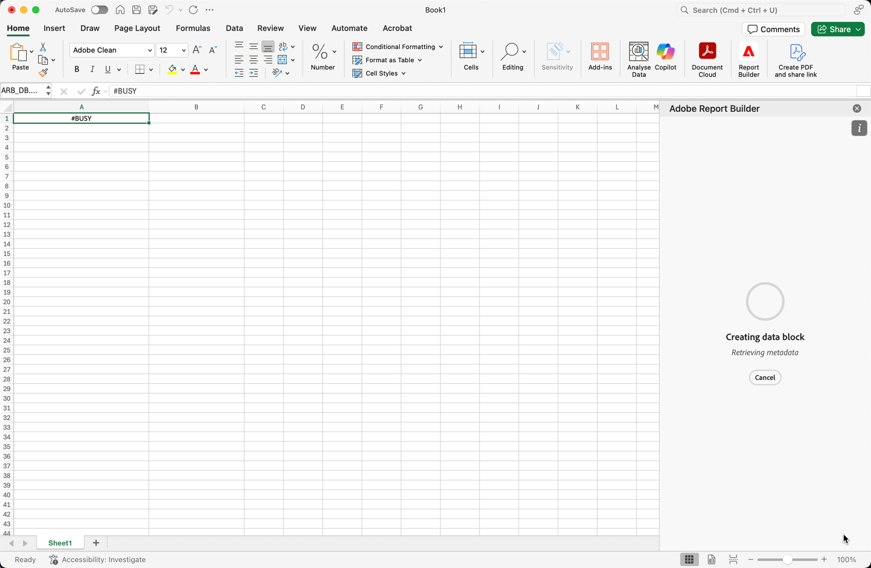Open Adobe Document Cloud

pyautogui.click(x=707, y=59)
